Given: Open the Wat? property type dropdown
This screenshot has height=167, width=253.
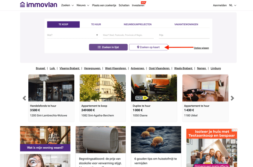Looking at the screenshot, I should click(x=73, y=35).
